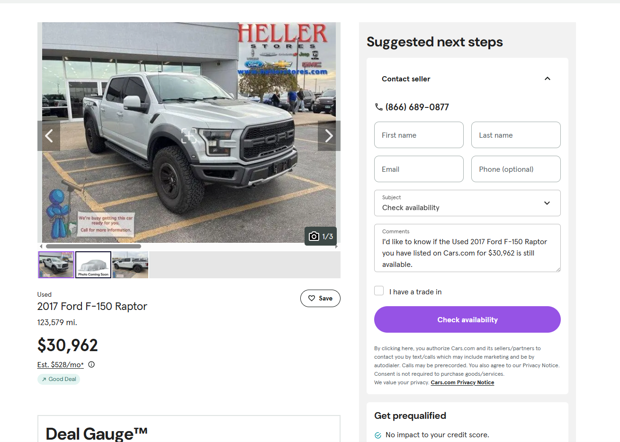Click the scrollbar left arrow under the photo
Screen dimensions: 620x442
click(x=41, y=246)
